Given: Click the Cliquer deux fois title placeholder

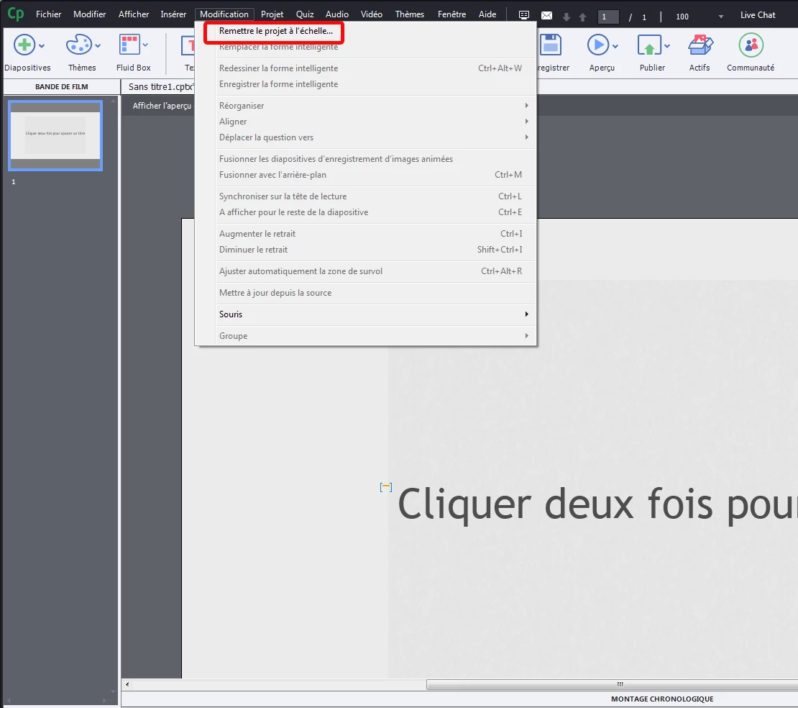Looking at the screenshot, I should point(597,504).
